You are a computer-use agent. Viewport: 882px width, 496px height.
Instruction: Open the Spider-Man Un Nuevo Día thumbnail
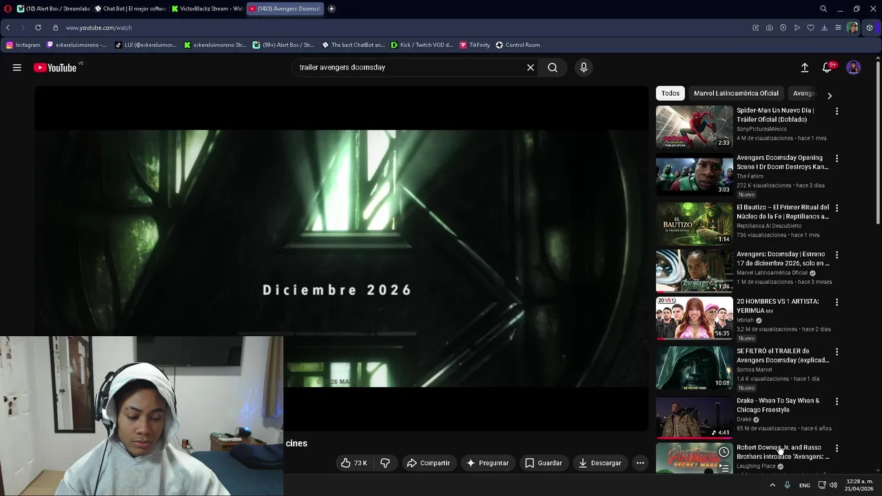click(694, 127)
